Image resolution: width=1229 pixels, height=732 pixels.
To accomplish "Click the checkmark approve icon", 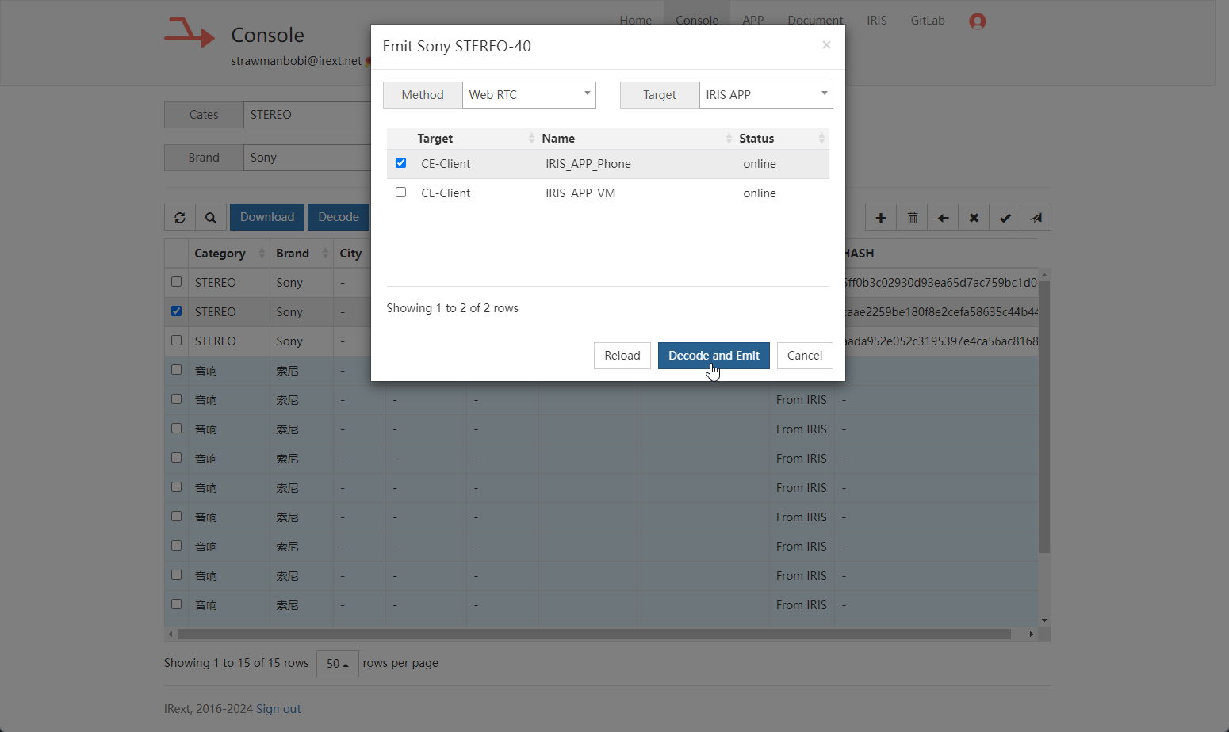I will tap(1005, 218).
